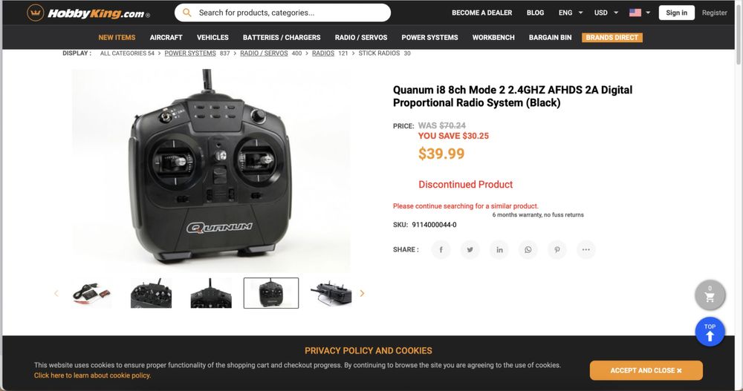743x391 pixels.
Task: Select the BRANDS DIRECT tab
Action: coord(611,37)
